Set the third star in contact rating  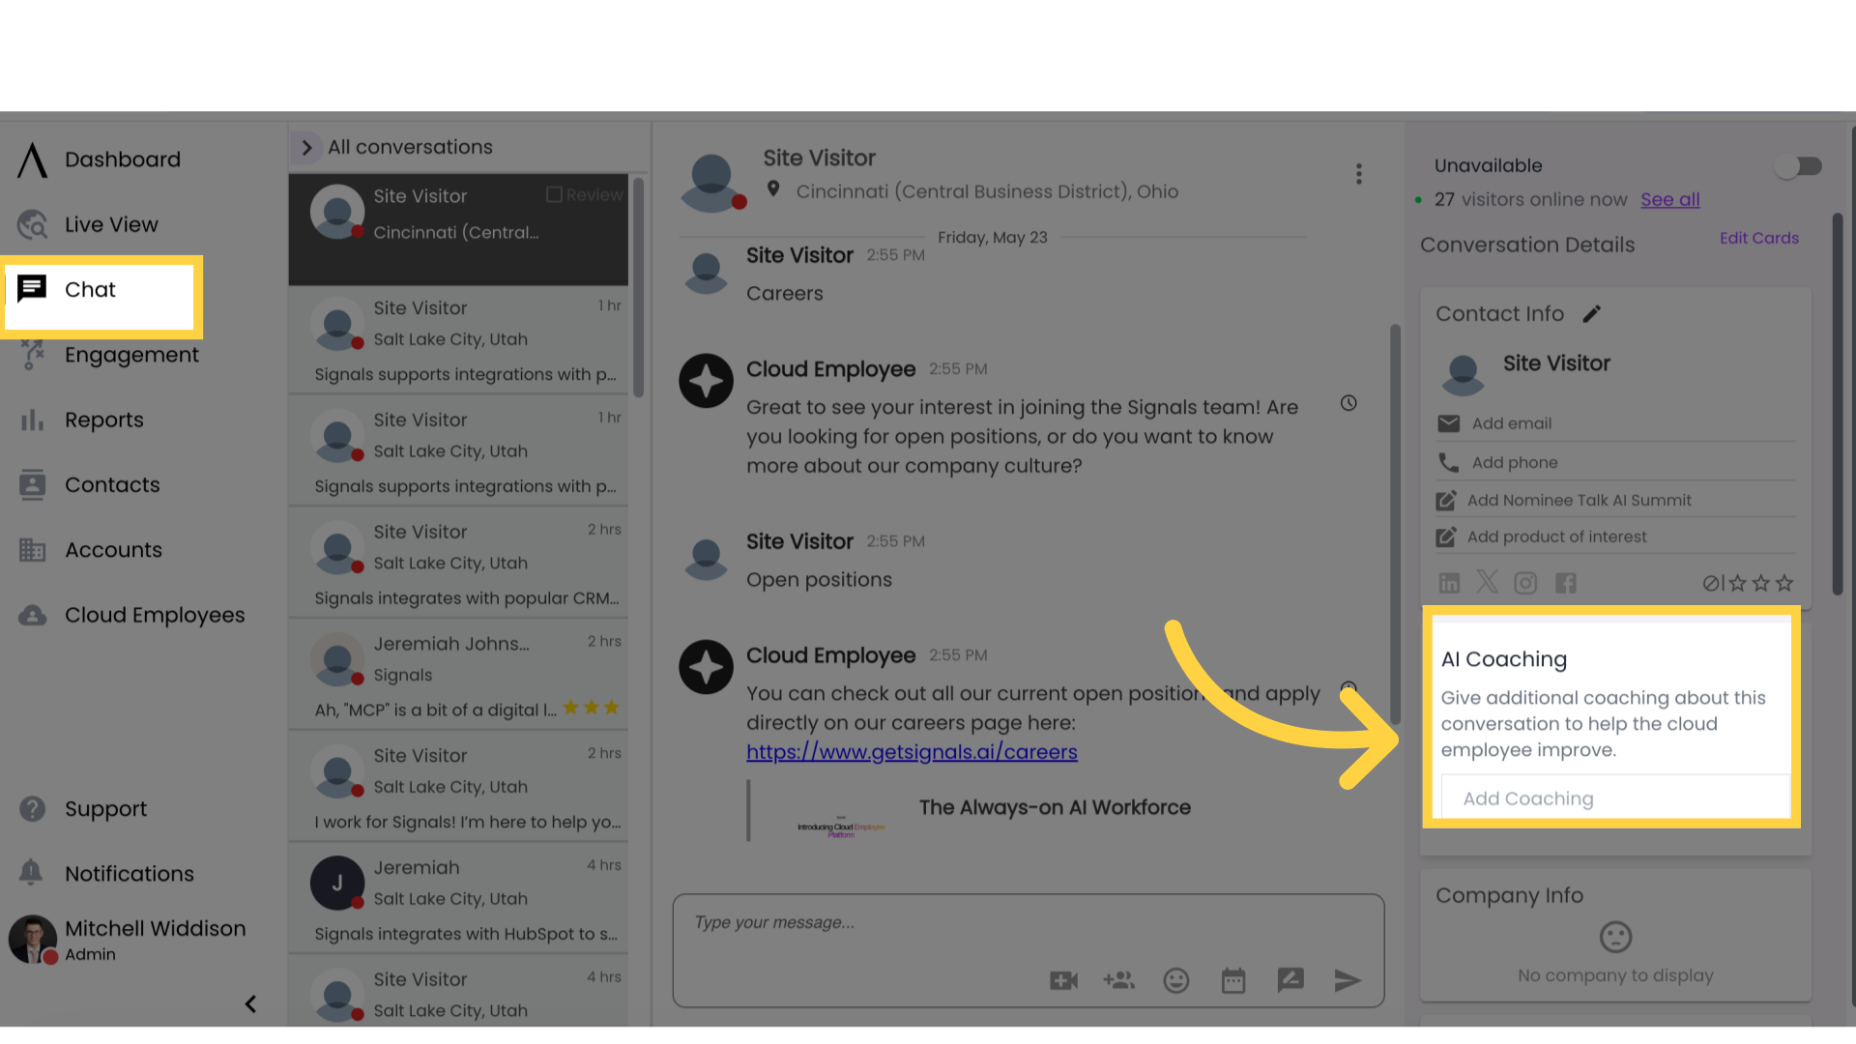point(1784,583)
